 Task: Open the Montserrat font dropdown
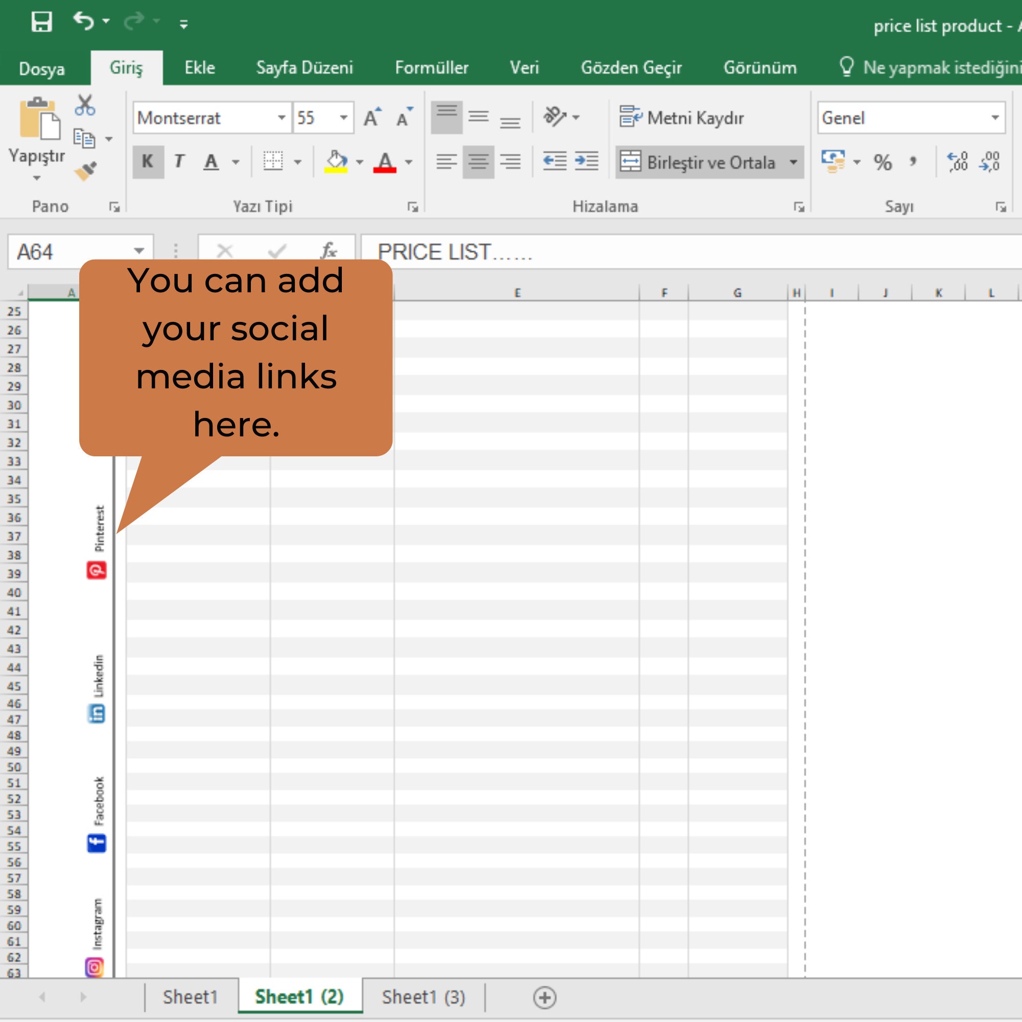pyautogui.click(x=282, y=118)
